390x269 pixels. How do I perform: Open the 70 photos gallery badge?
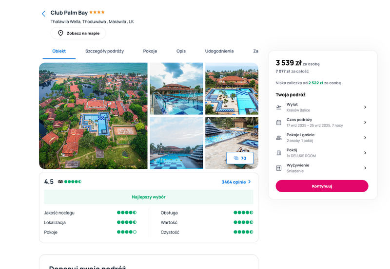(240, 158)
